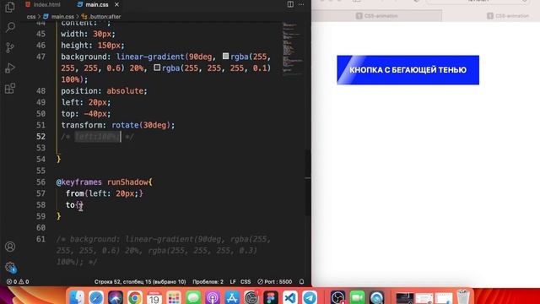The width and height of the screenshot is (540, 304).
Task: Click the main.css breadcrumb item
Action: click(58, 16)
